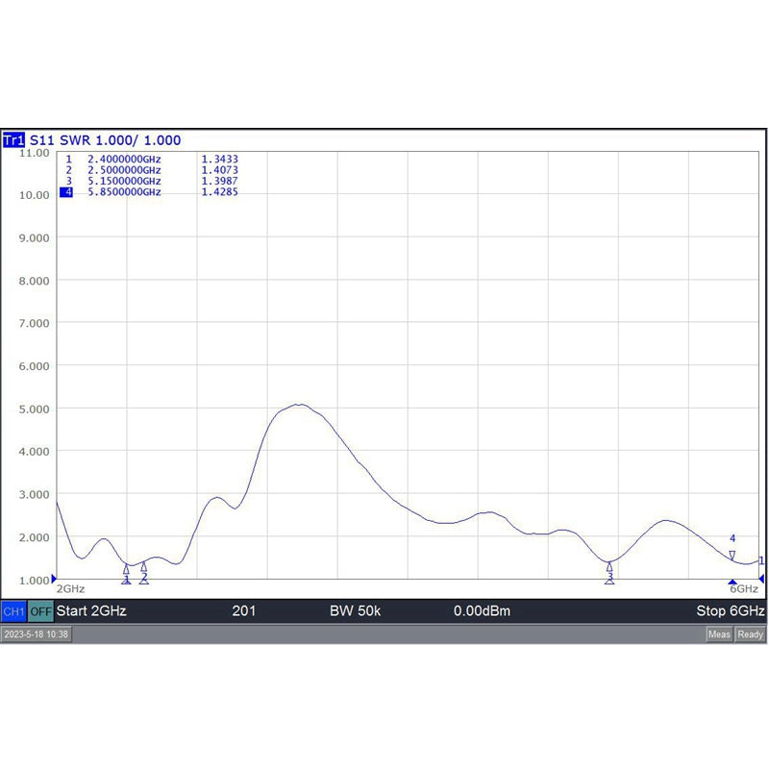769x769 pixels.
Task: Open the Start 2GHz frequency setting
Action: [x=91, y=611]
